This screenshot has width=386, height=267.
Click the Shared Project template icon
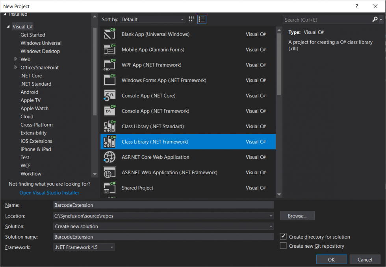click(x=109, y=188)
